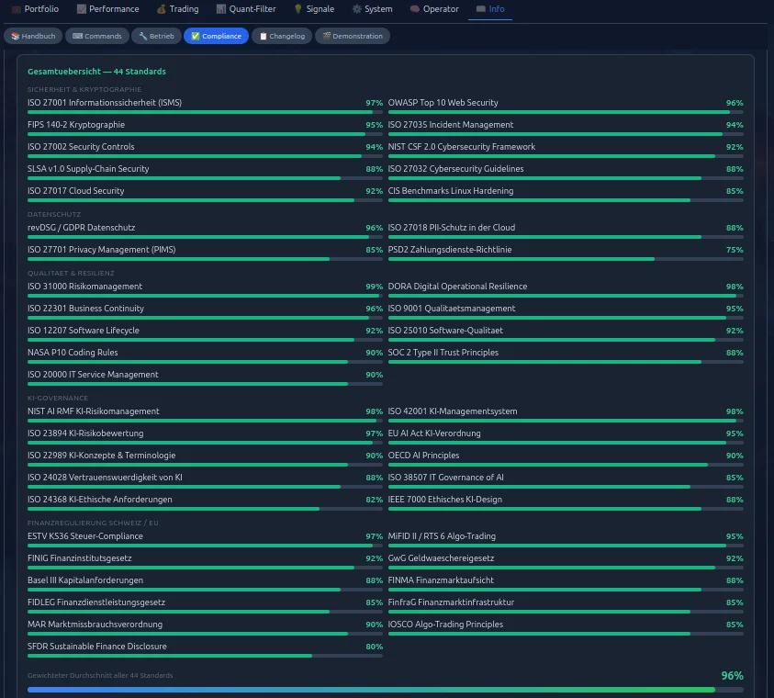Click the OWASP Top 10 progress bar
The height and width of the screenshot is (698, 774).
coord(566,112)
